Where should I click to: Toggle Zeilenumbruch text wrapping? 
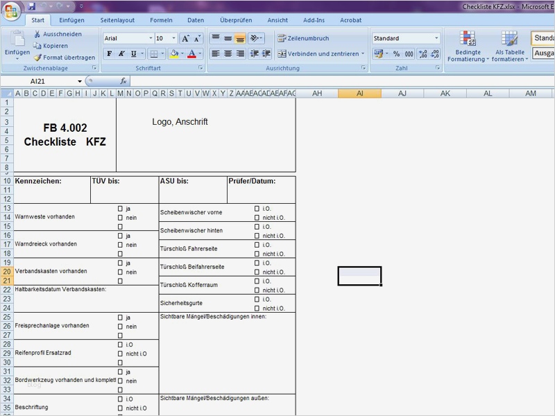pos(303,38)
